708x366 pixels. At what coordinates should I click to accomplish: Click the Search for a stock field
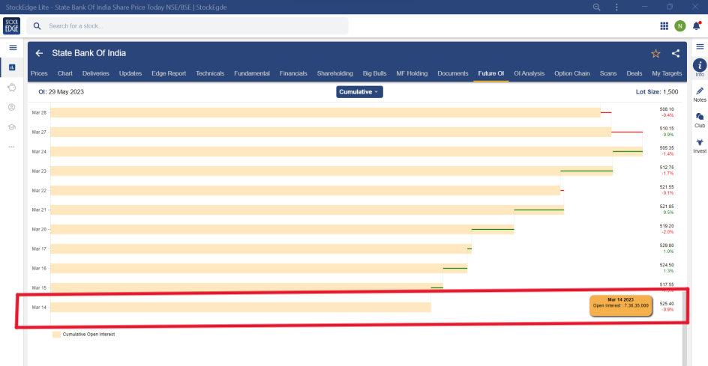click(x=195, y=25)
